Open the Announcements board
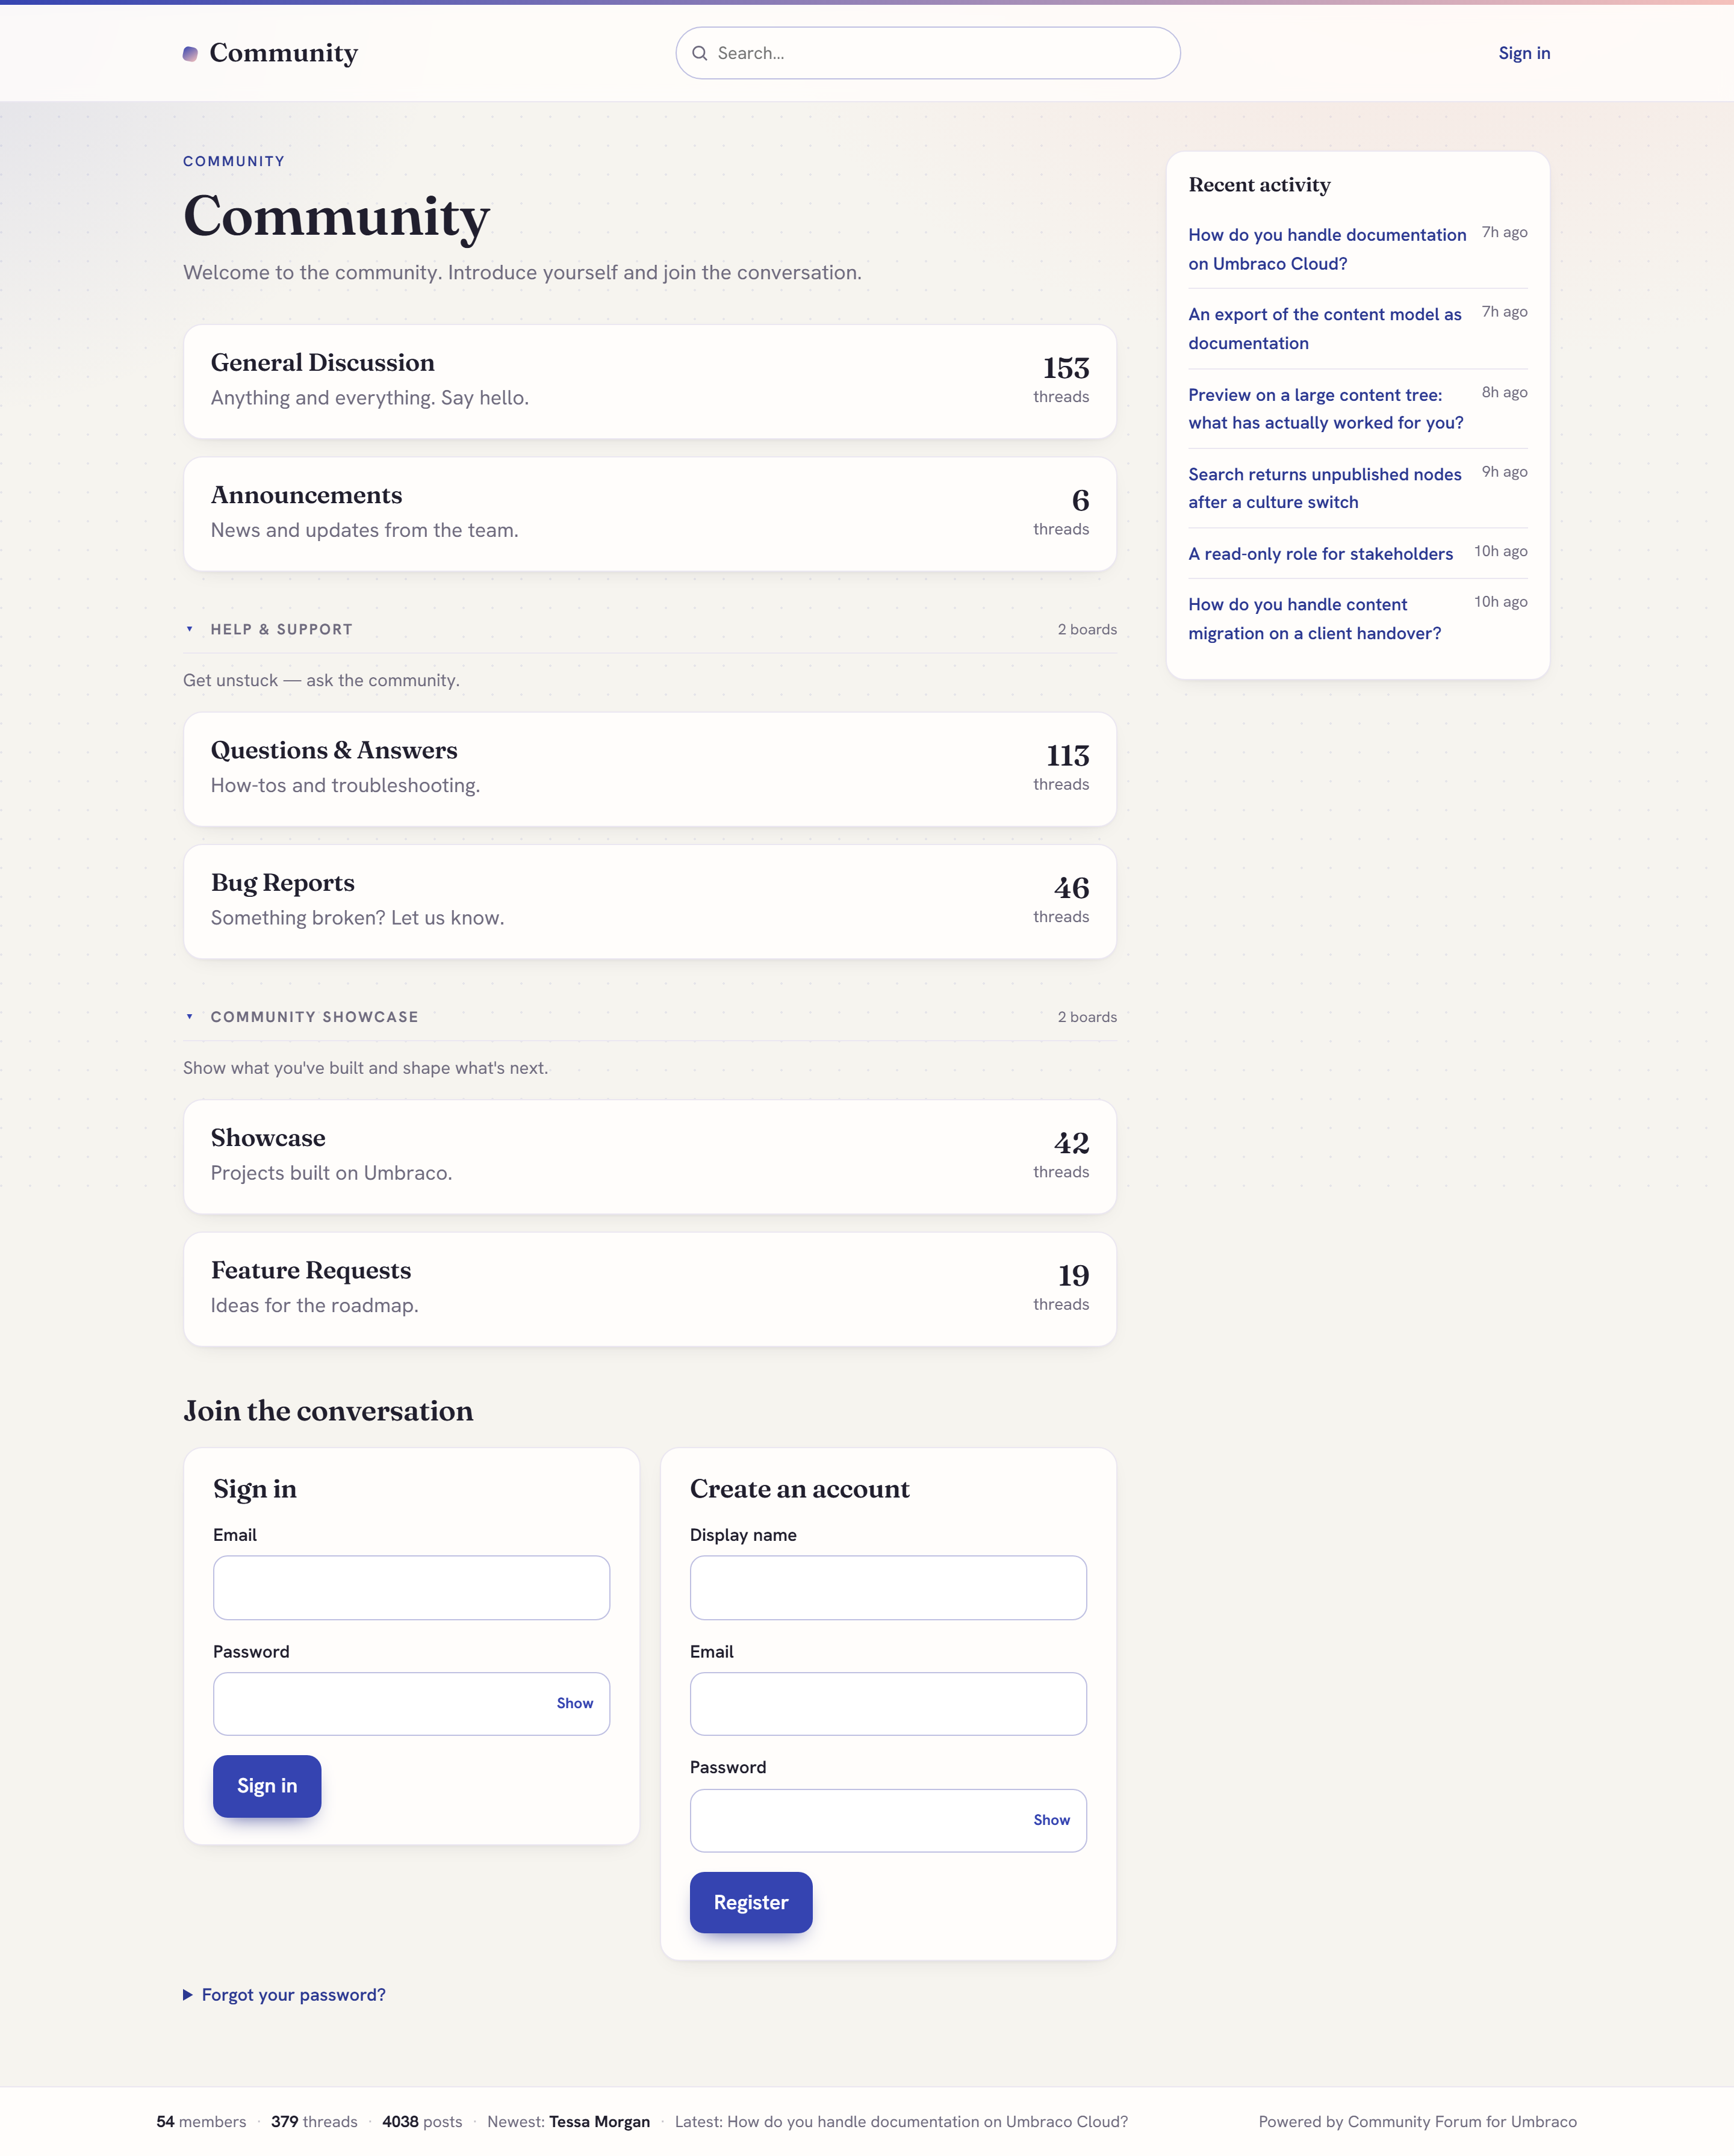This screenshot has width=1734, height=2156. point(650,514)
